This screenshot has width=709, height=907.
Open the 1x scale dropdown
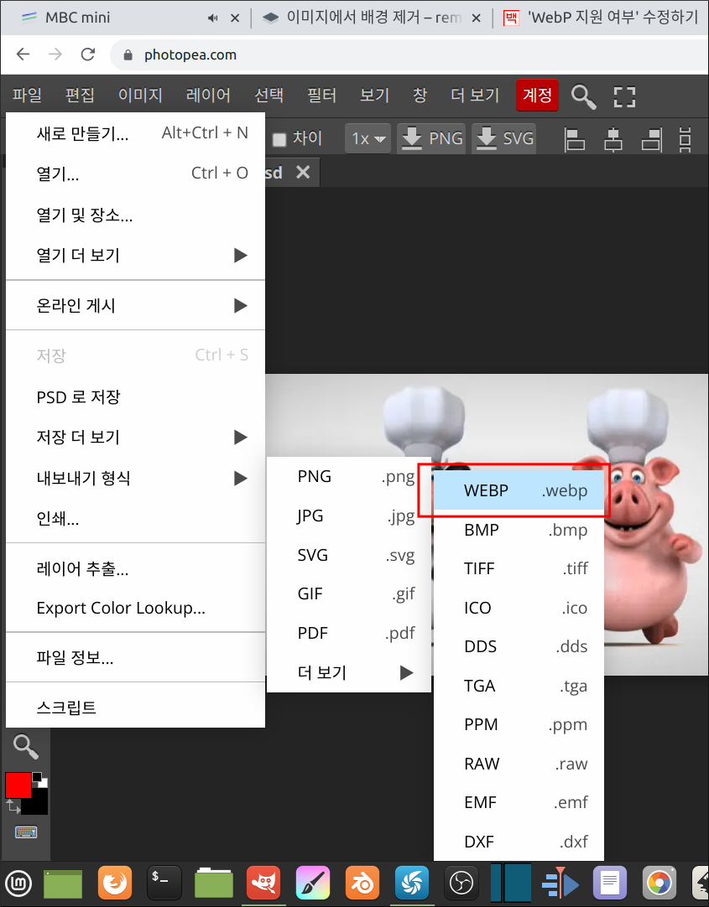point(368,139)
